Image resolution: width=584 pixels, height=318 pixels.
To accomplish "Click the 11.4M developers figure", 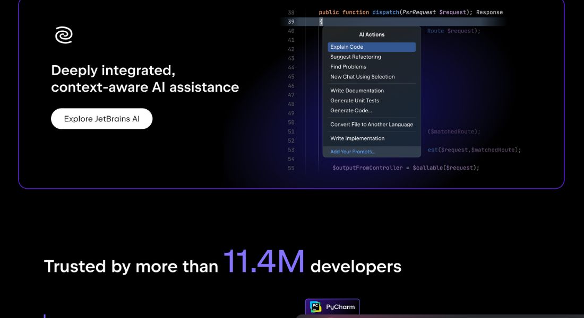I will pyautogui.click(x=264, y=261).
